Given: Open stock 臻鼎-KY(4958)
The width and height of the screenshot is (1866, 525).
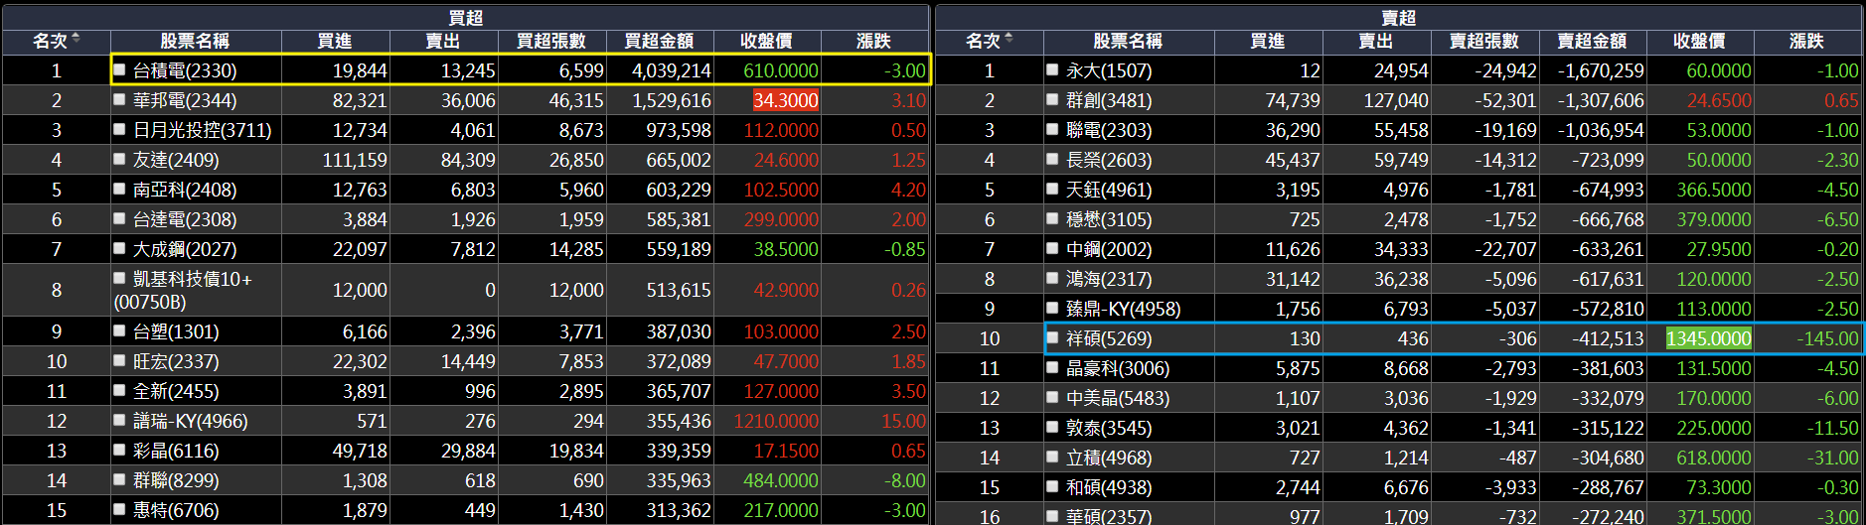Looking at the screenshot, I should [x=1124, y=309].
